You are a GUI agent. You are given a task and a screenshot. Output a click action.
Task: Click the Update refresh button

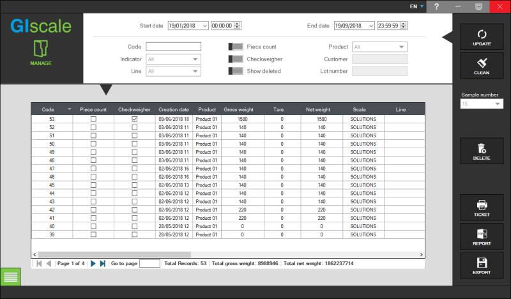482,37
